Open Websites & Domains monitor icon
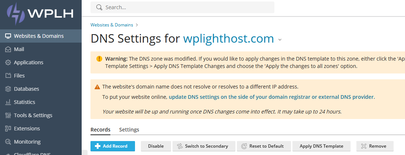The image size is (405, 155). tap(8, 36)
